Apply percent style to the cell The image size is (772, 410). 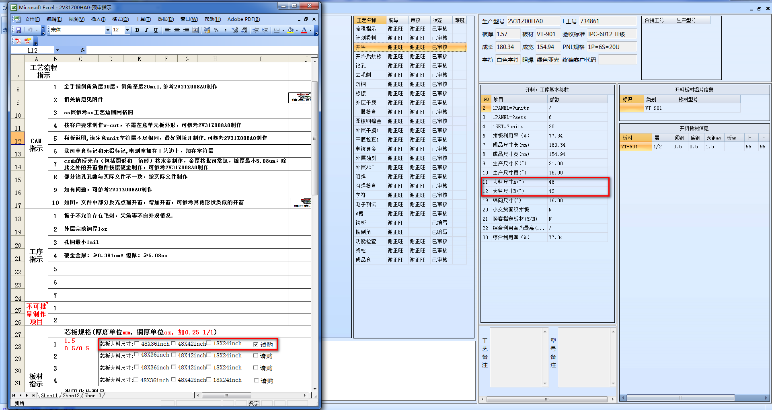[216, 30]
